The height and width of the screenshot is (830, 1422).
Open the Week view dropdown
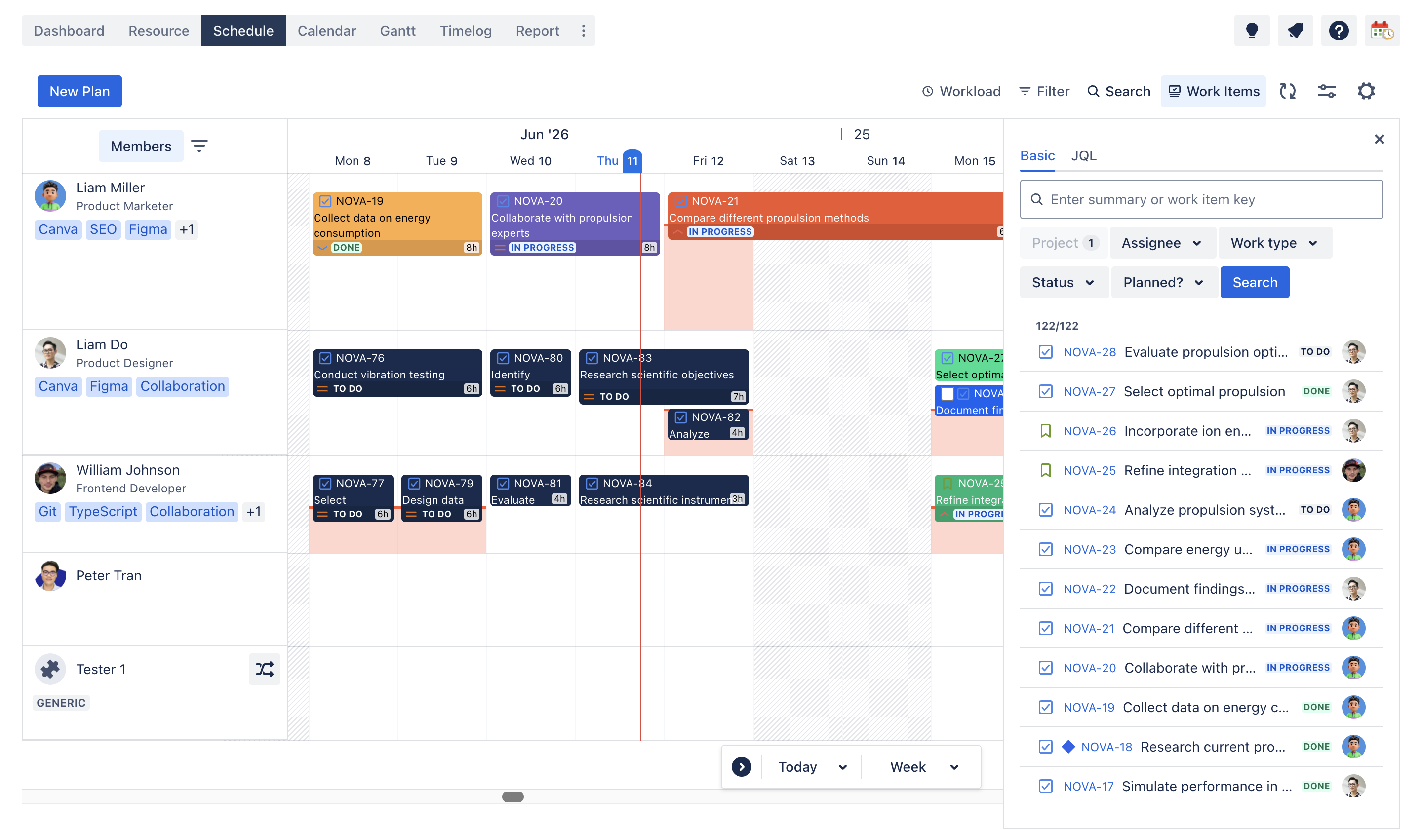[924, 767]
